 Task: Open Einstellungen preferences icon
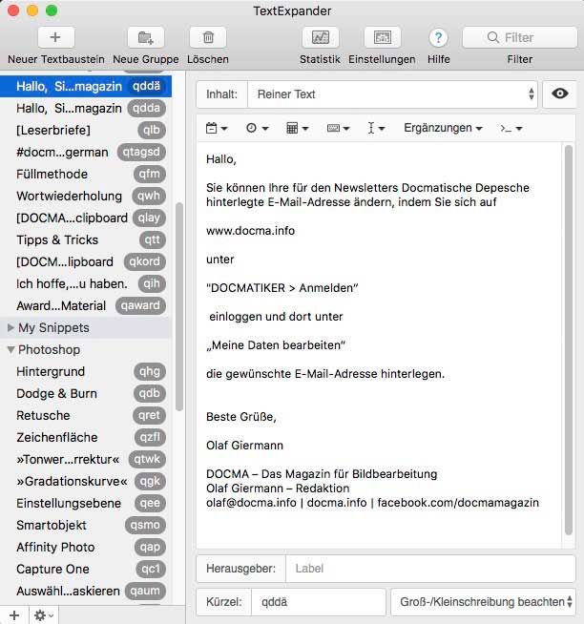(x=382, y=37)
